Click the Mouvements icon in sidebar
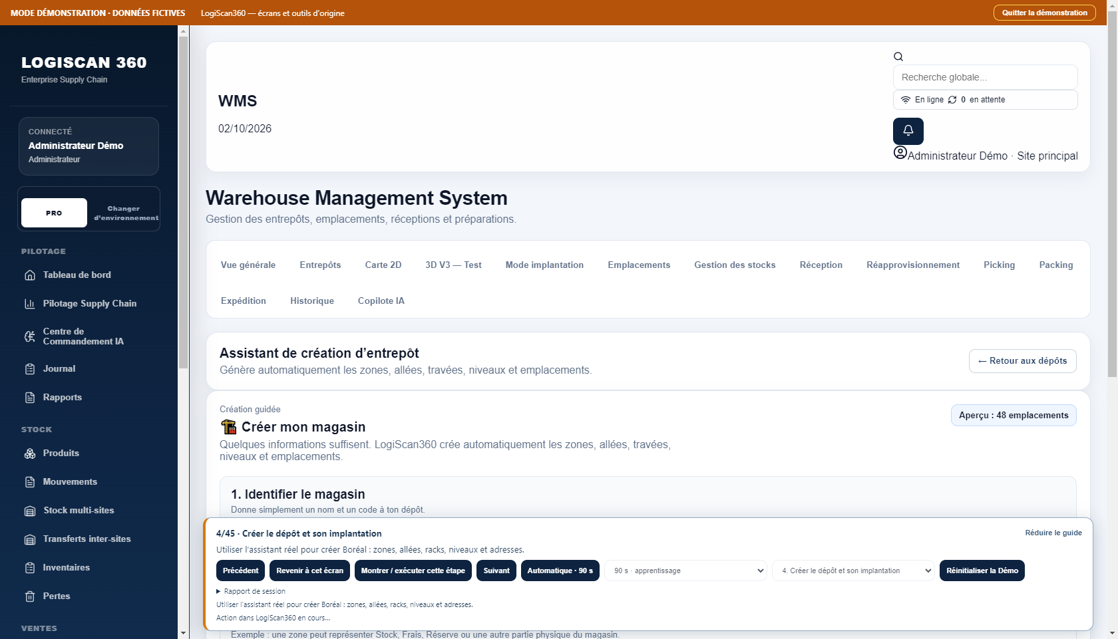This screenshot has width=1118, height=639. (x=30, y=482)
